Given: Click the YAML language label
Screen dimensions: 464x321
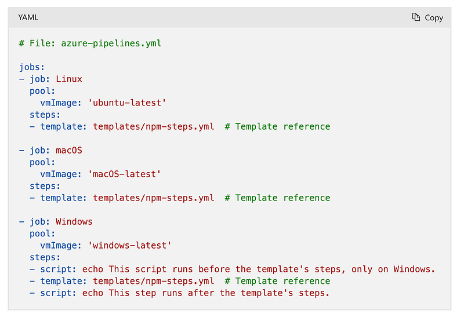Looking at the screenshot, I should coord(28,17).
